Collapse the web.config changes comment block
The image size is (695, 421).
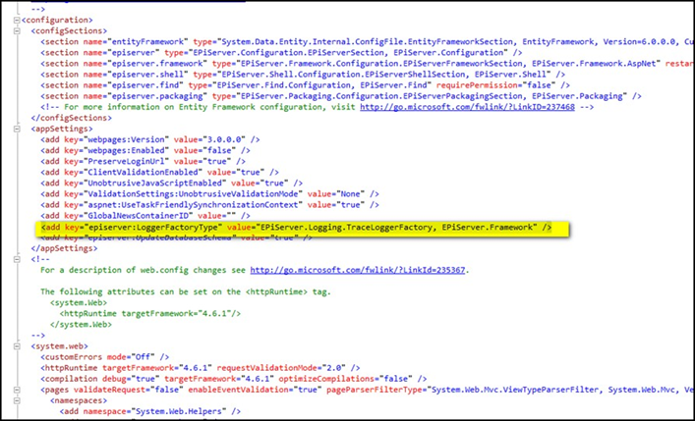point(17,259)
